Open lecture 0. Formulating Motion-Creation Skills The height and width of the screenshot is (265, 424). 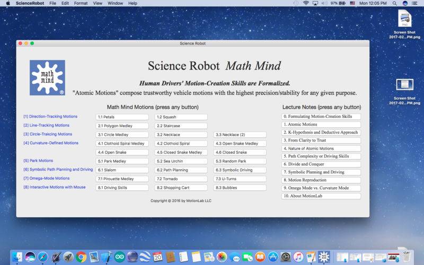click(321, 116)
